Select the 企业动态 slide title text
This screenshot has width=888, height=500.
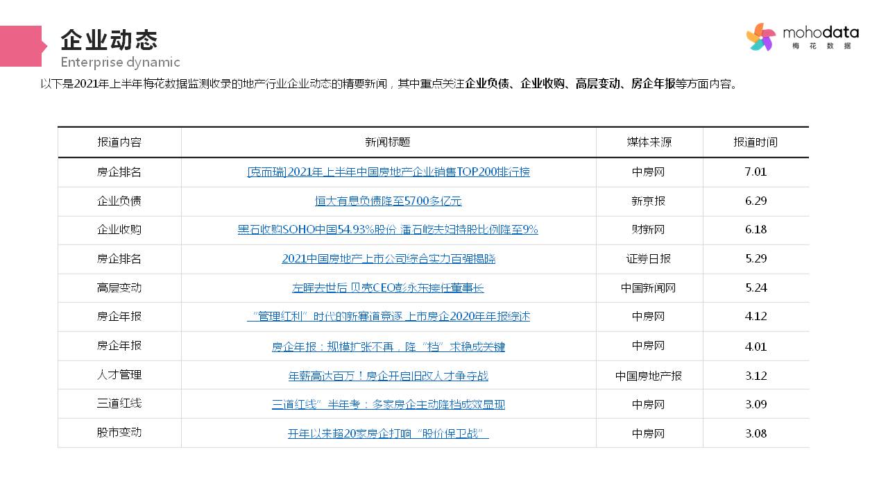[109, 40]
